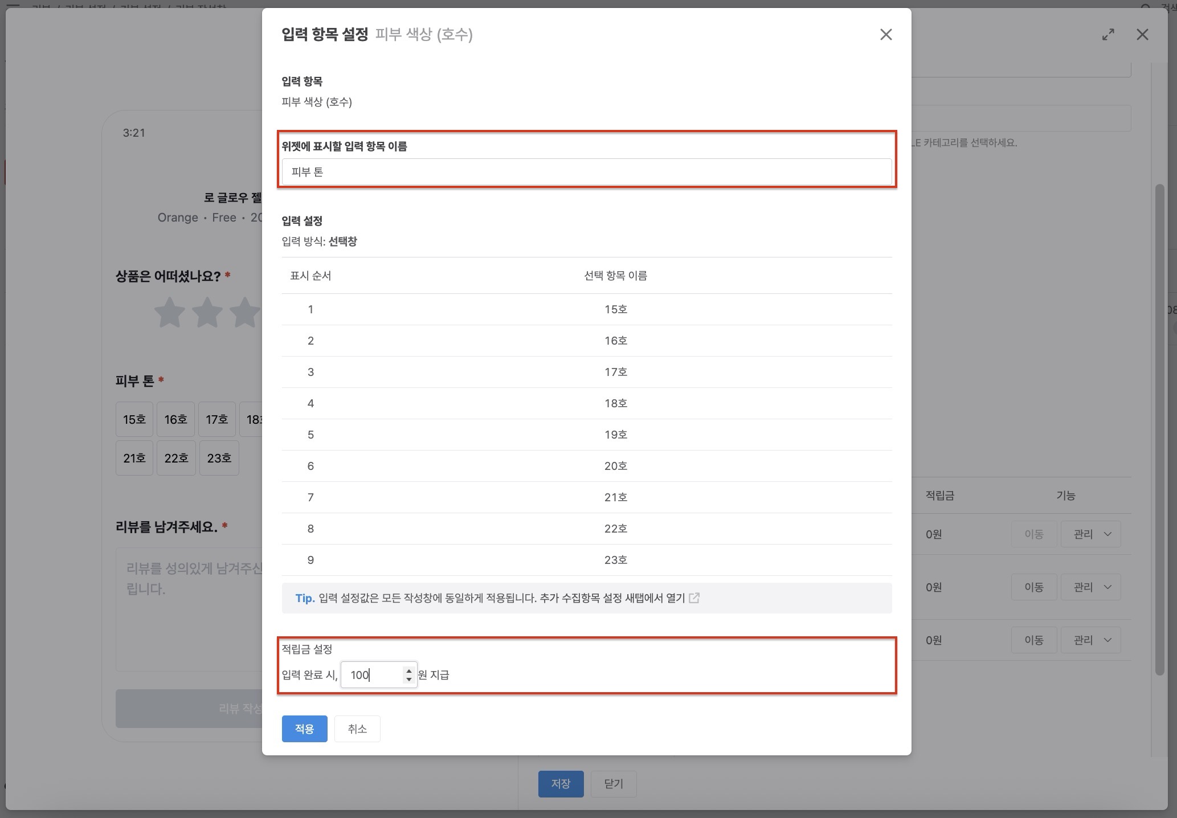Click the 적립금 column header in background
The image size is (1177, 818).
pyautogui.click(x=940, y=496)
